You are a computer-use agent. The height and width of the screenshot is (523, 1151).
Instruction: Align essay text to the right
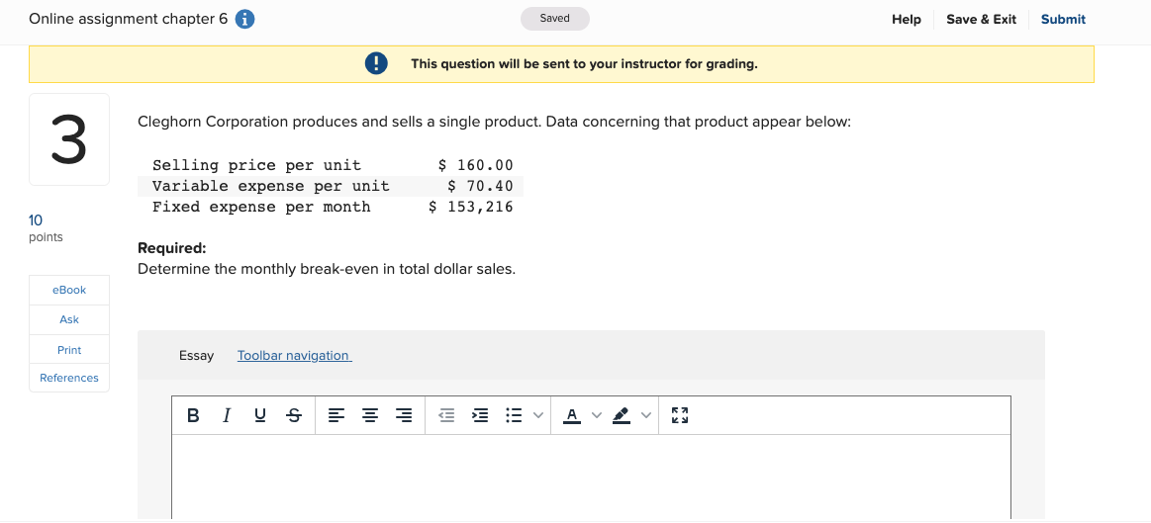[404, 416]
